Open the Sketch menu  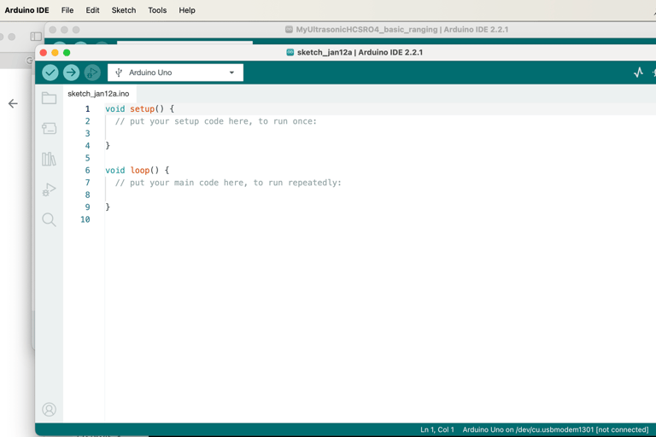(x=123, y=10)
